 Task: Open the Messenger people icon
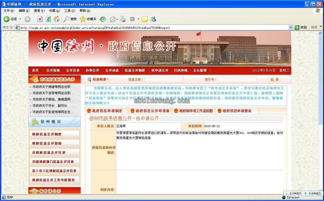(153, 19)
